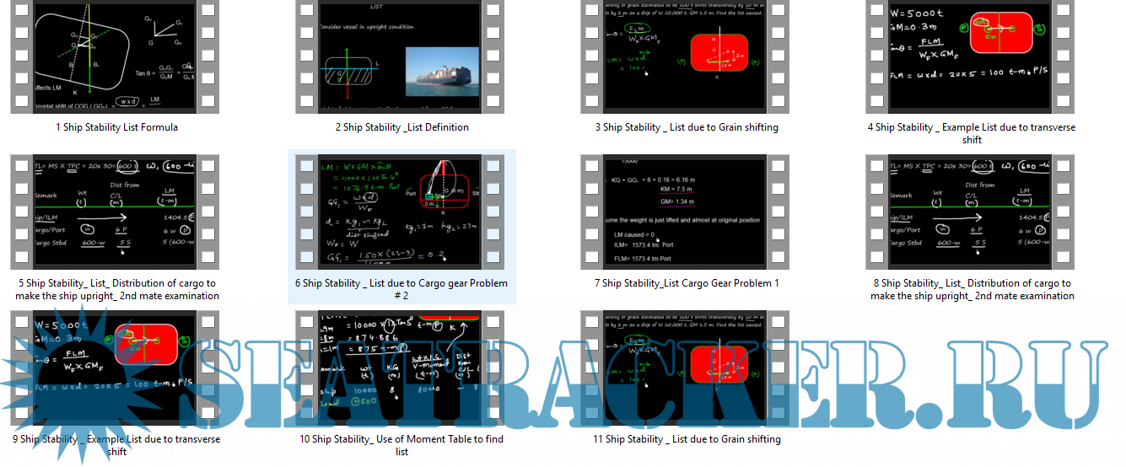Click video 10 Moment Table thumbnail
Image resolution: width=1126 pixels, height=467 pixels.
(401, 368)
